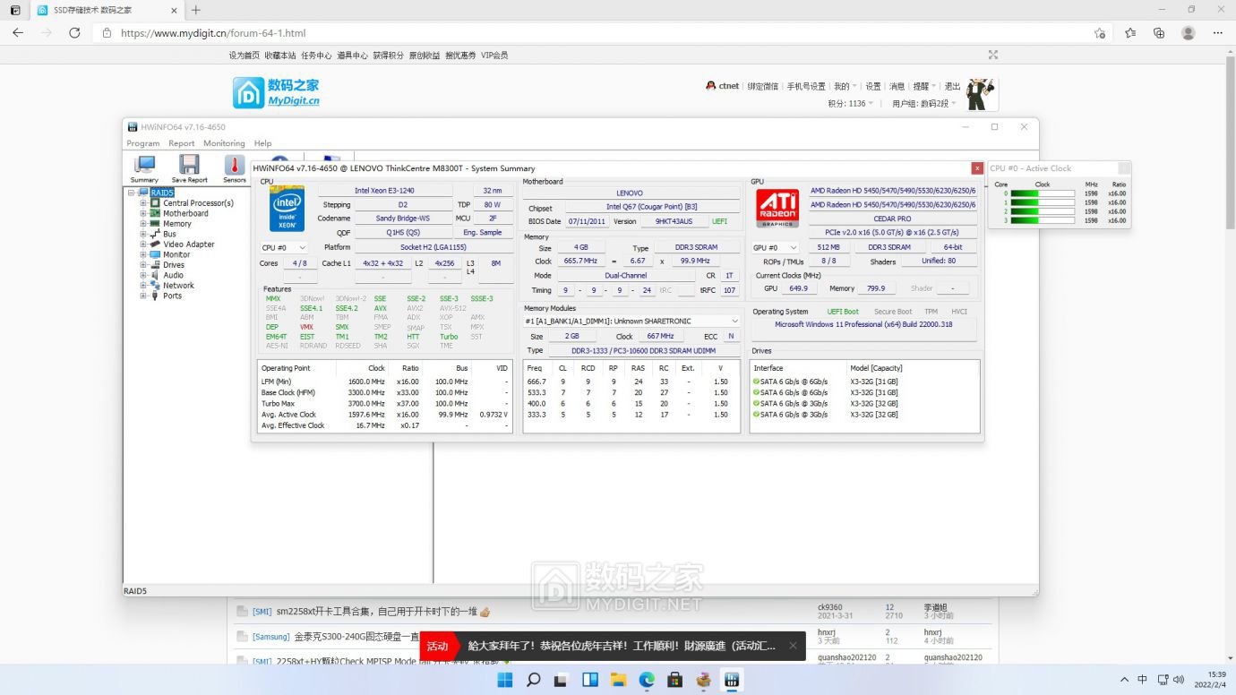Select the Bus tree item
This screenshot has width=1236, height=695.
(x=169, y=234)
